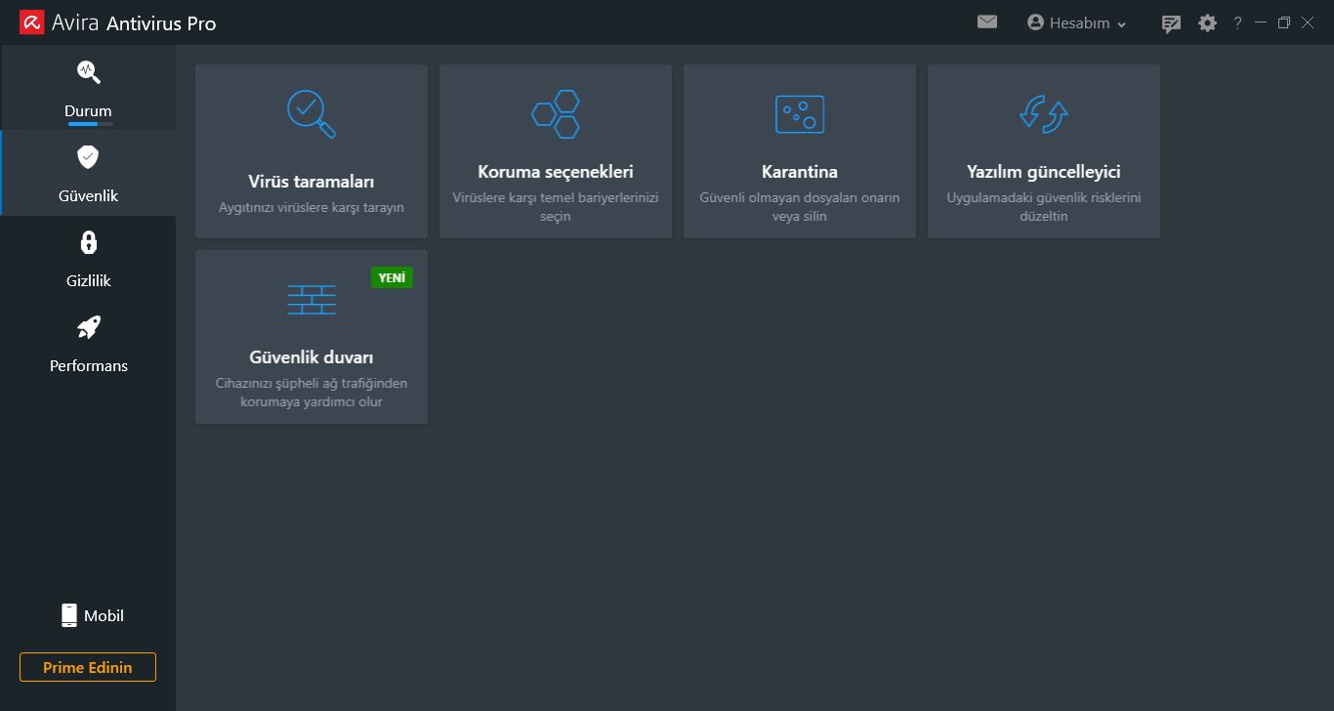Click the Mobil phone icon
The image size is (1334, 711).
(69, 615)
